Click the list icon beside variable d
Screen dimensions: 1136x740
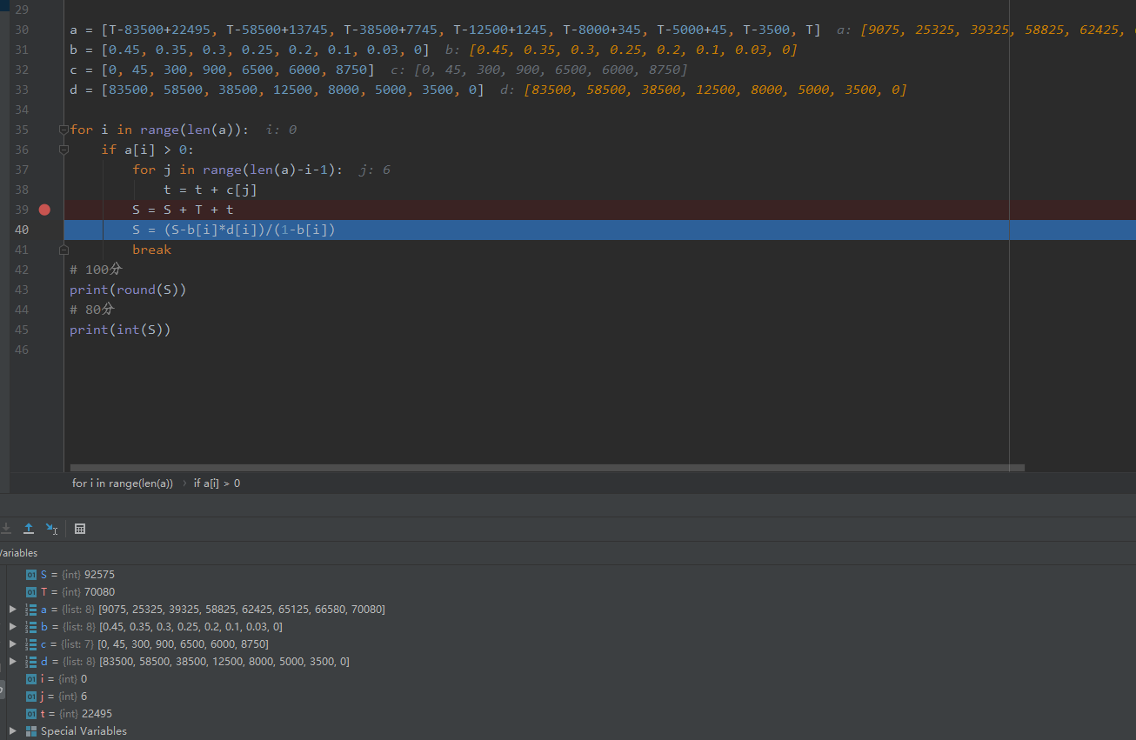(x=31, y=661)
